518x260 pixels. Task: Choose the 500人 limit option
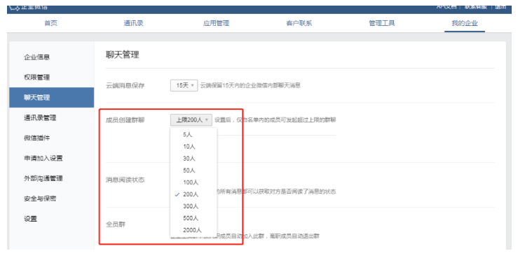pyautogui.click(x=193, y=218)
